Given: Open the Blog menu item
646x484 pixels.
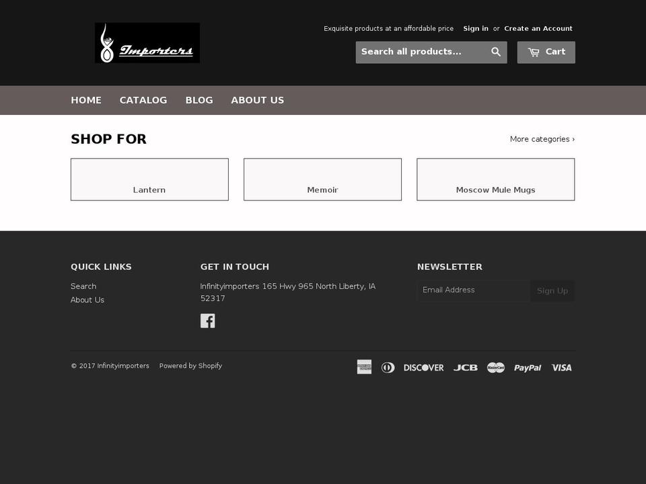Looking at the screenshot, I should (199, 100).
